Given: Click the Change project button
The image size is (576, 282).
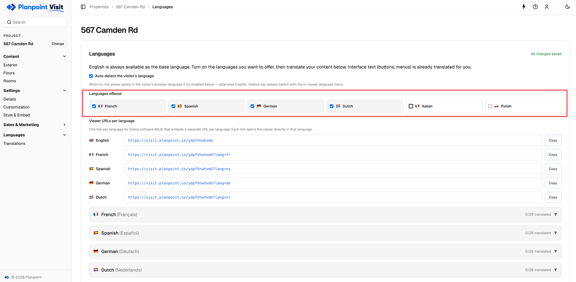Looking at the screenshot, I should [58, 44].
